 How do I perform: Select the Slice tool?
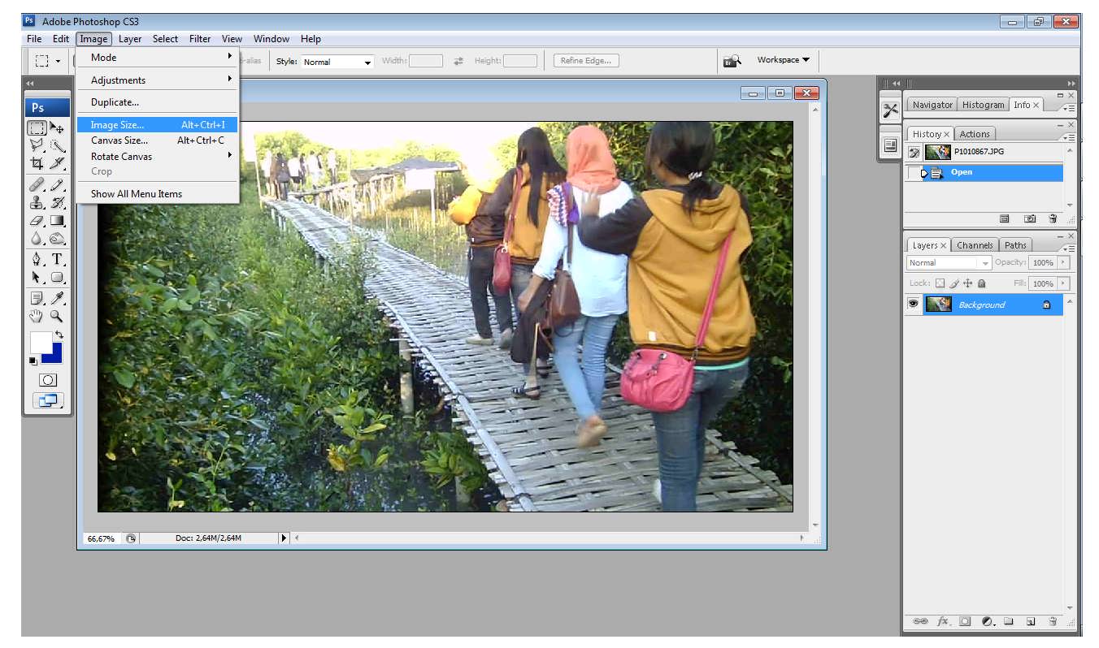[x=57, y=163]
